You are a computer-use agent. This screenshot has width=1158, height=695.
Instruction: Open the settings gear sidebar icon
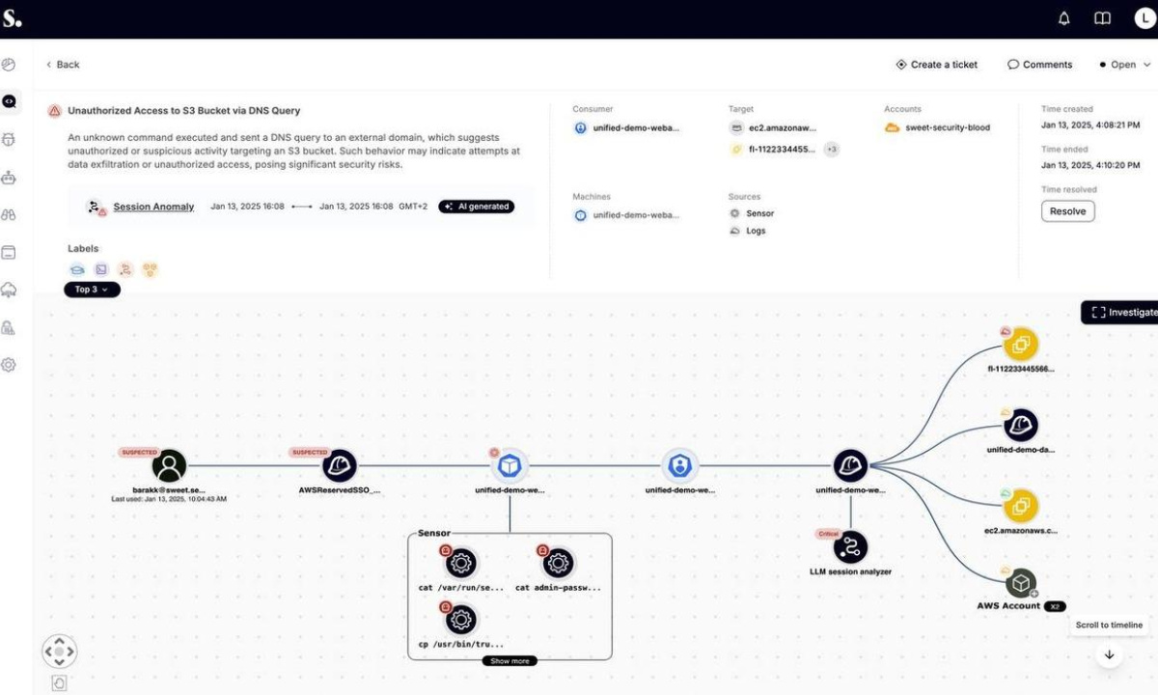9,365
